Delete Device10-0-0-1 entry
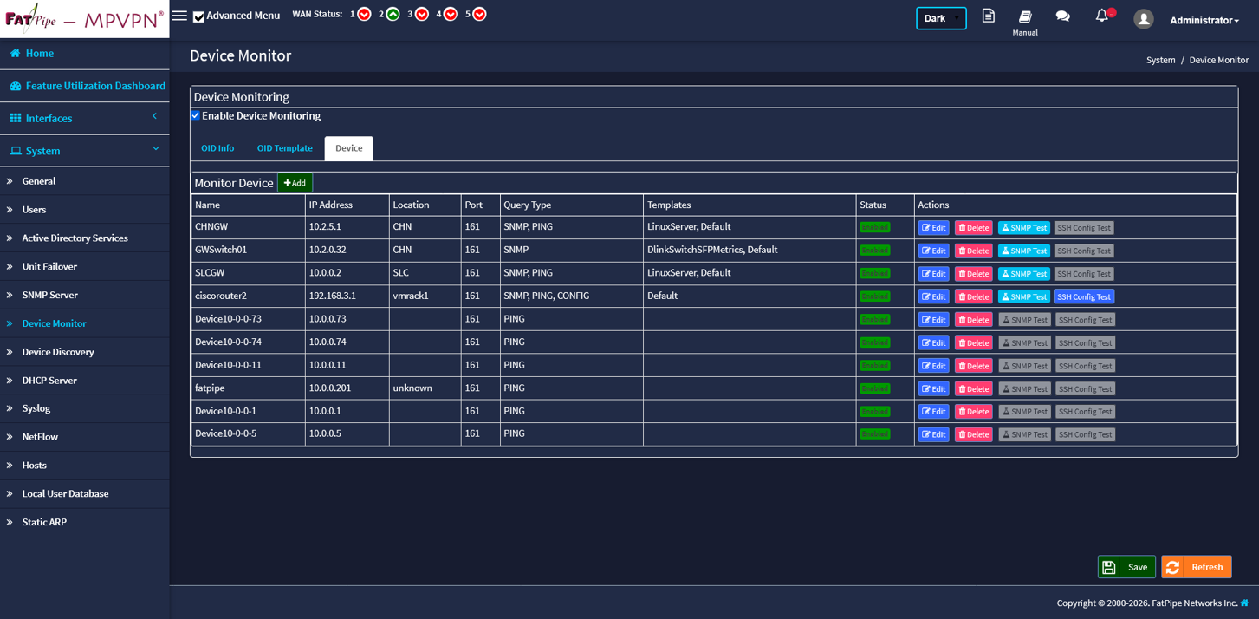Viewport: 1259px width, 619px height. 973,412
